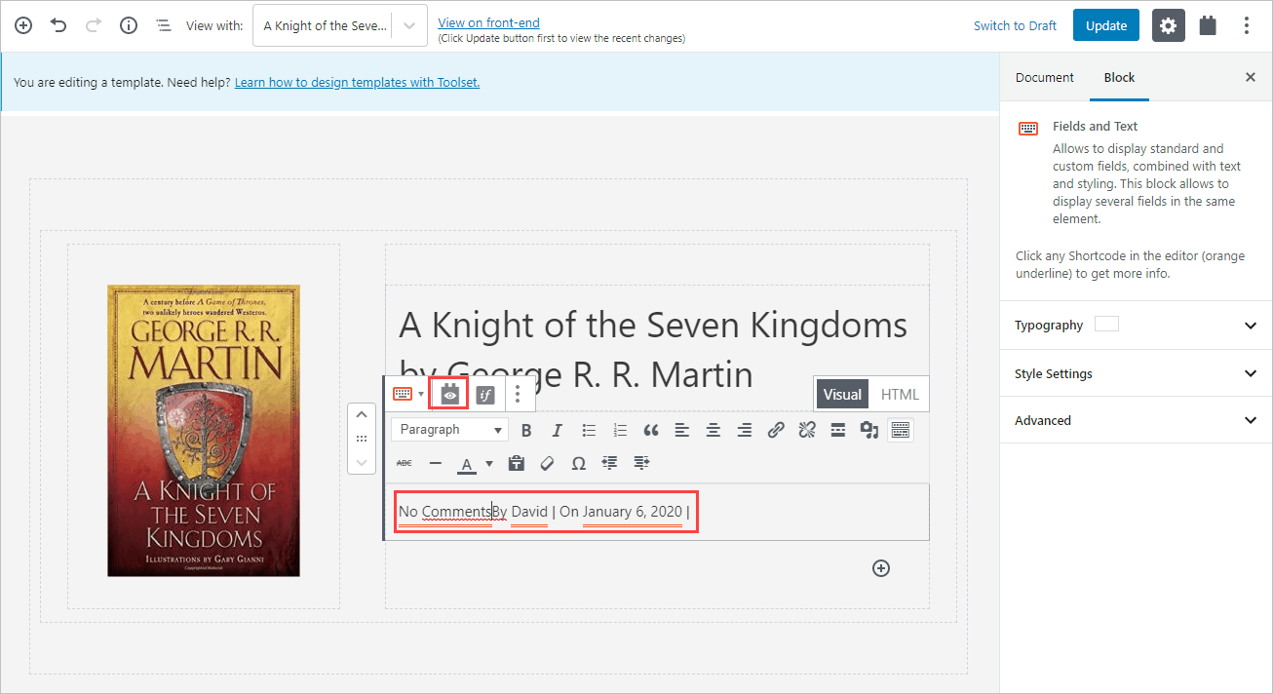Open the content structure info icon
1273x694 pixels.
tap(129, 25)
